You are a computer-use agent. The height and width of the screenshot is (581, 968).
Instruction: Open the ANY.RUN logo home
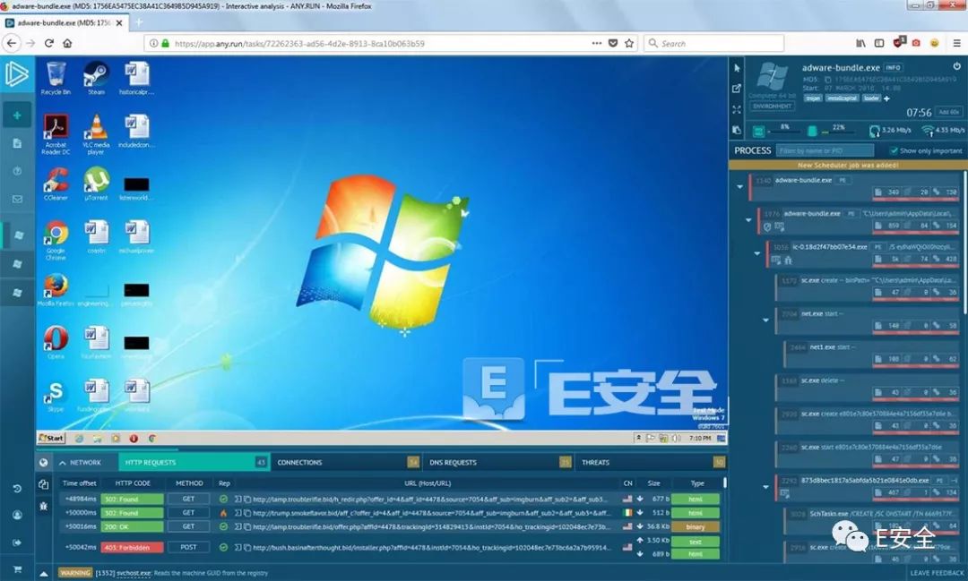[17, 74]
